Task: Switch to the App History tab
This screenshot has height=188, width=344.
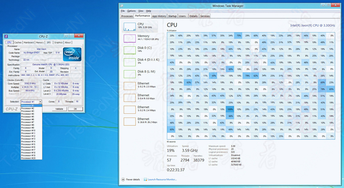Action: tap(159, 16)
